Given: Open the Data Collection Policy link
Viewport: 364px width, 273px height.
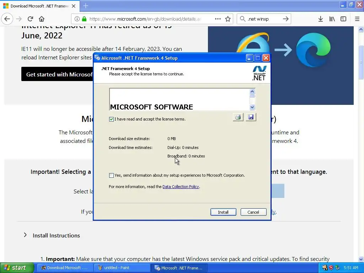Looking at the screenshot, I should (181, 187).
